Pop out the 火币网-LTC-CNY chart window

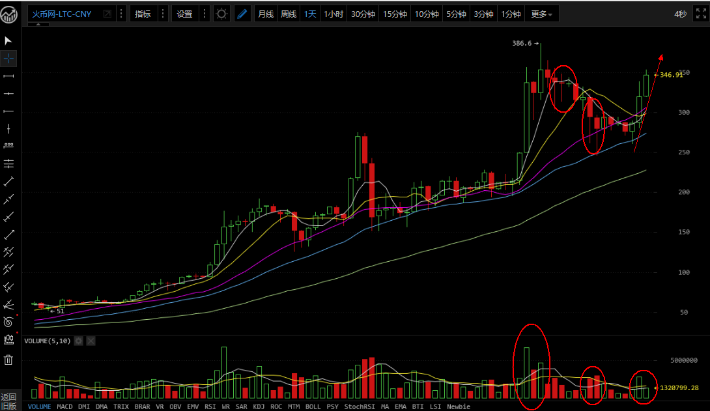click(107, 14)
